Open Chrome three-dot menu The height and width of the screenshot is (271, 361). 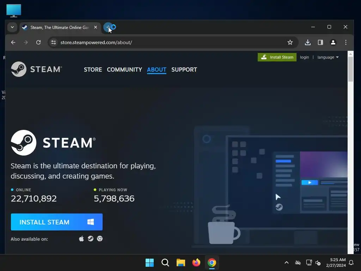(346, 42)
